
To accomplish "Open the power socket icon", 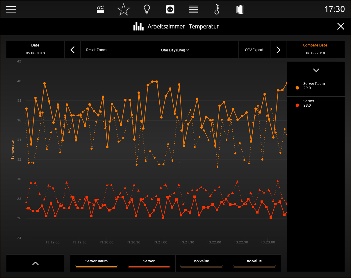I will pyautogui.click(x=170, y=10).
